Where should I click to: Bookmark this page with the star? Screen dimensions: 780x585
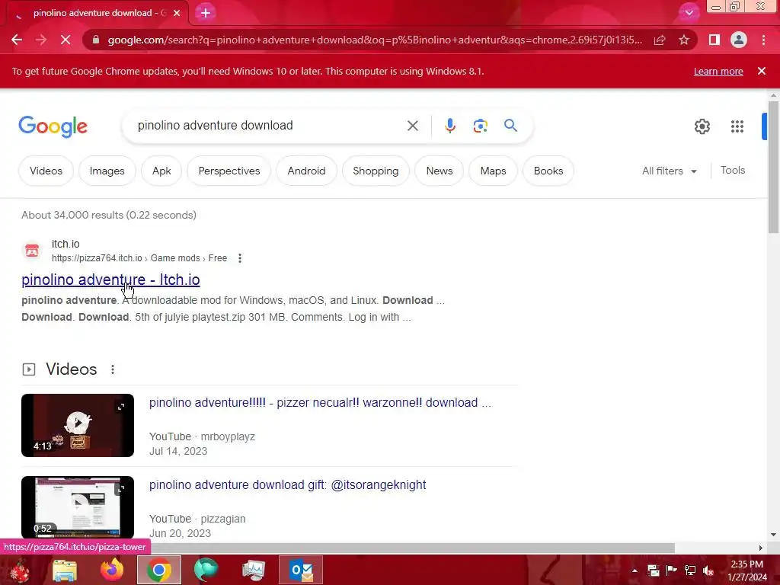click(x=684, y=40)
